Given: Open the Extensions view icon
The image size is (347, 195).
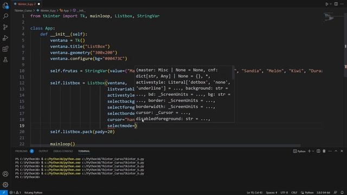Looking at the screenshot, I should [x=5, y=49].
